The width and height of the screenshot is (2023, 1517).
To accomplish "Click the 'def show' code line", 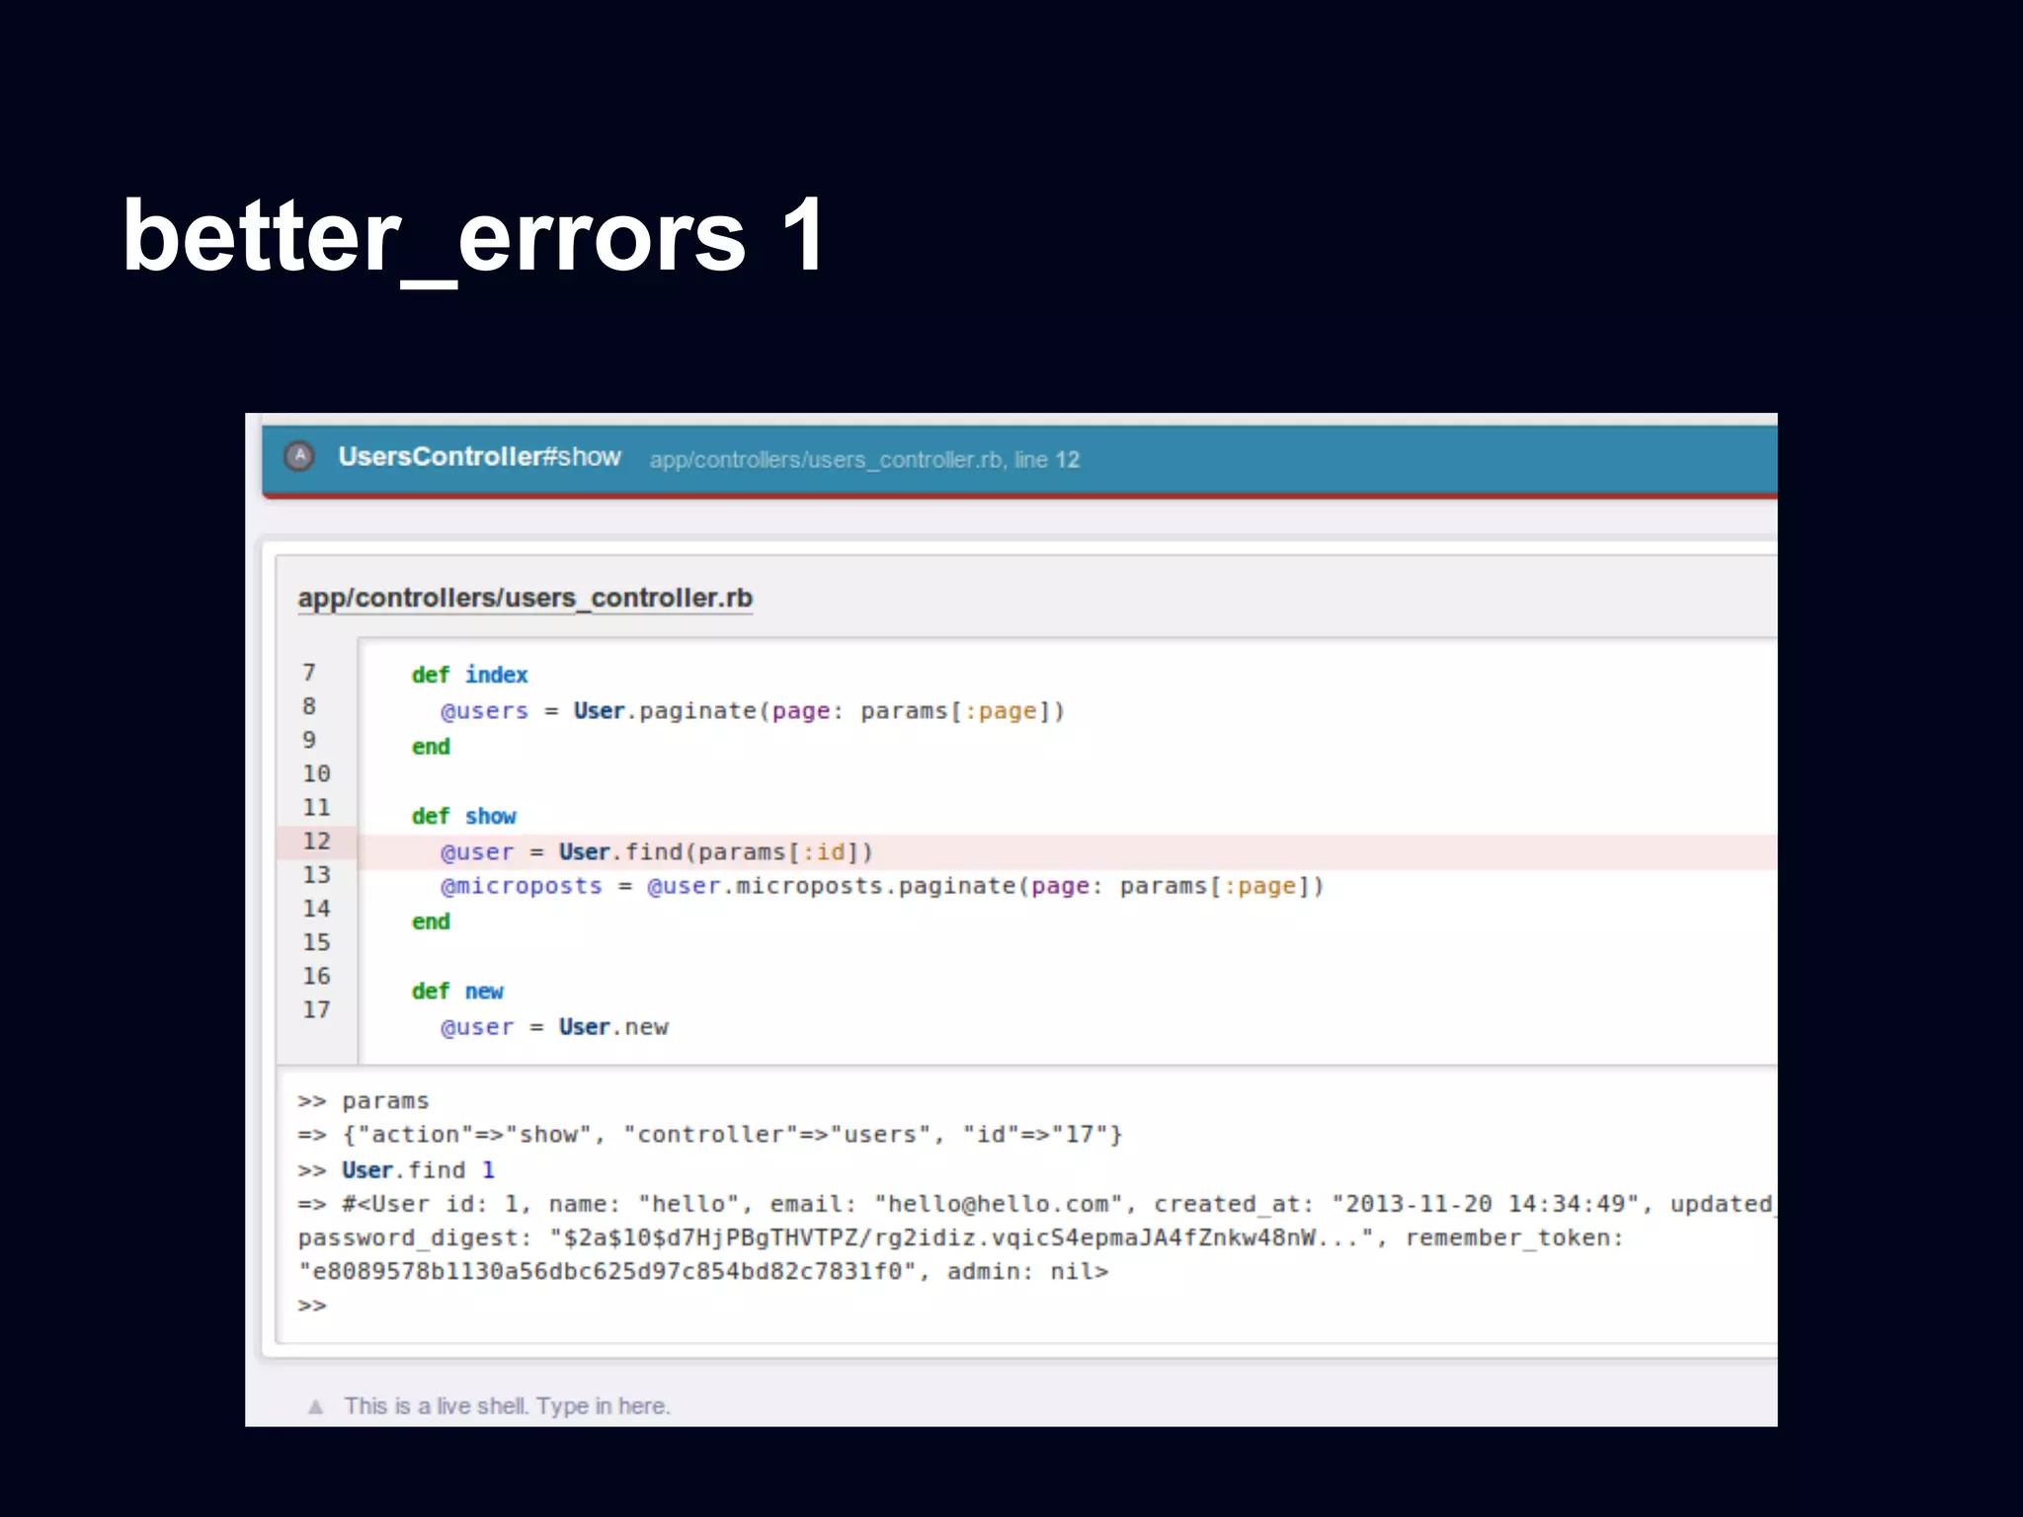I will click(x=463, y=816).
